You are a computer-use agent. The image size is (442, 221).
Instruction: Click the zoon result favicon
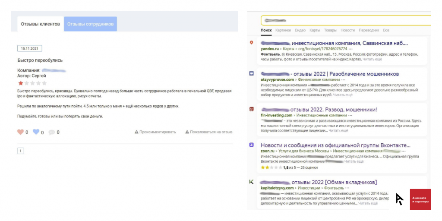click(x=252, y=145)
